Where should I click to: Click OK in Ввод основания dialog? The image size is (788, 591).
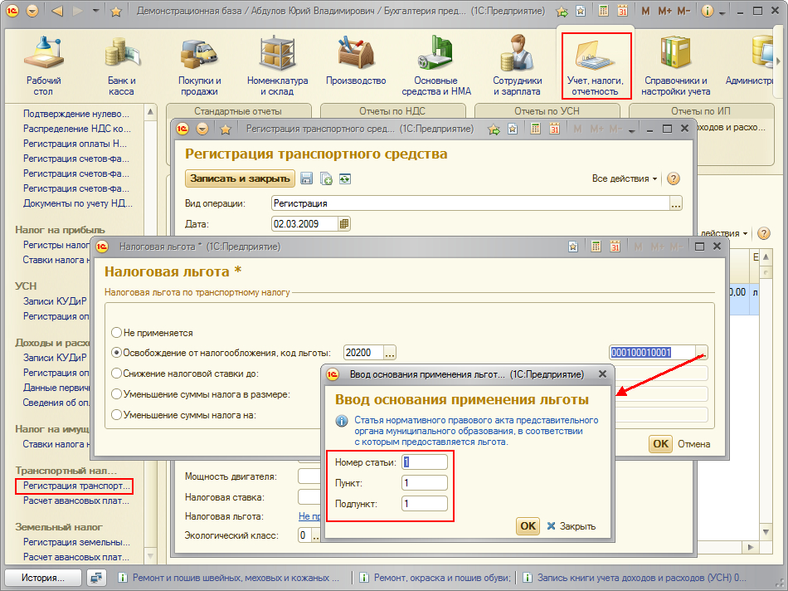(x=528, y=526)
